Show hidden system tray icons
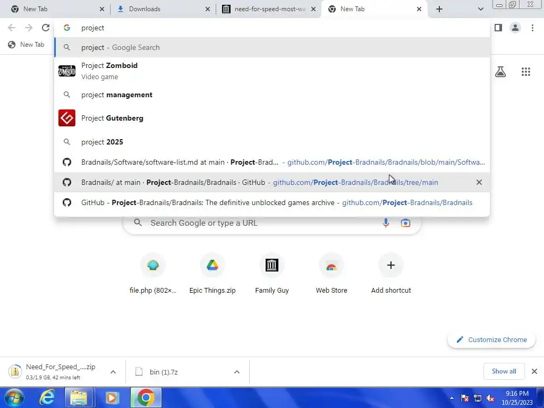Viewport: 544px width, 408px height. (452, 398)
